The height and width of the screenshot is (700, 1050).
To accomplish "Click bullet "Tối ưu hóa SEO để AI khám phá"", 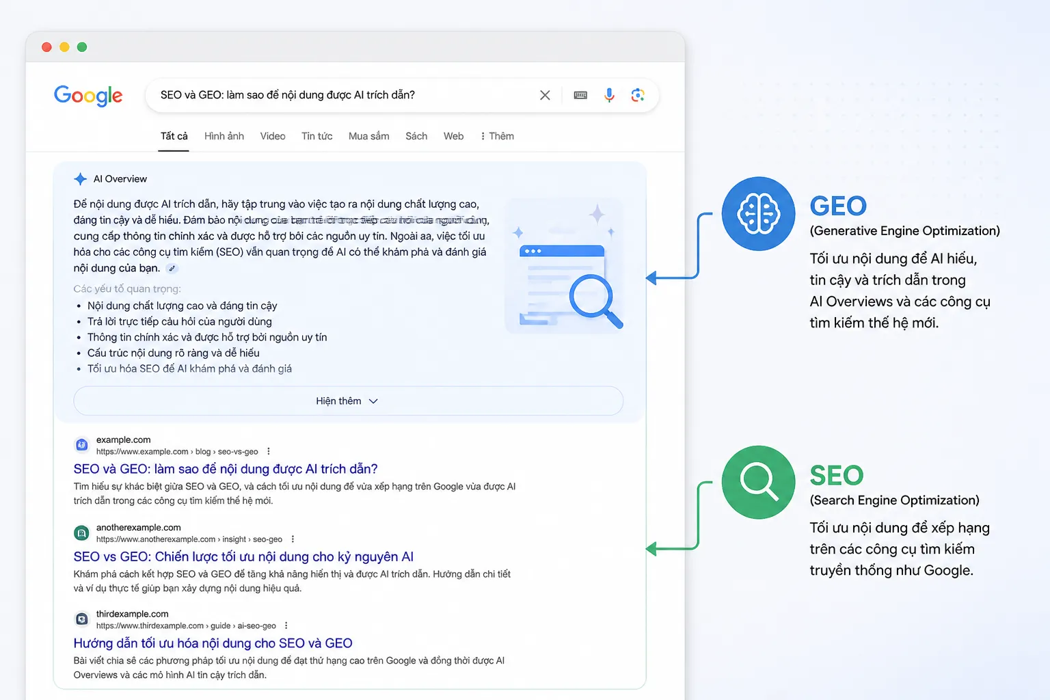I will click(x=189, y=368).
